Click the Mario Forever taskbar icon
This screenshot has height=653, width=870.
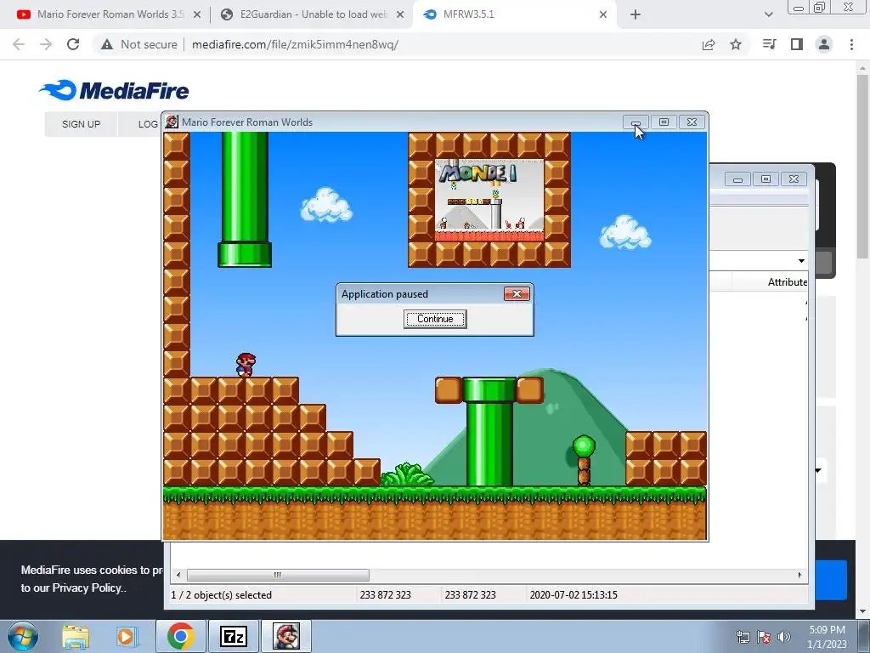coord(286,636)
